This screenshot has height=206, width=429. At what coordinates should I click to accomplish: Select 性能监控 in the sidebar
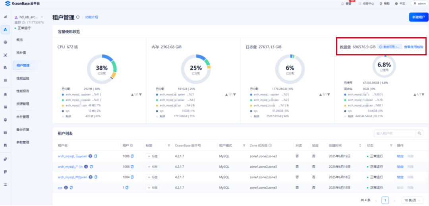pyautogui.click(x=23, y=78)
